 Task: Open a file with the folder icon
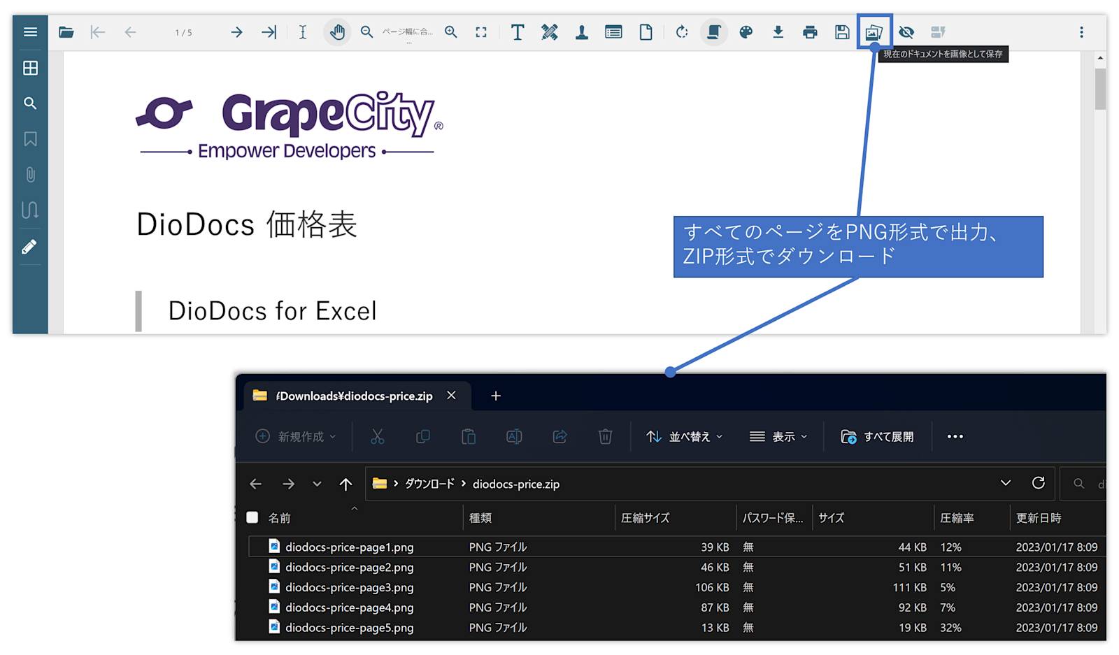[x=66, y=32]
